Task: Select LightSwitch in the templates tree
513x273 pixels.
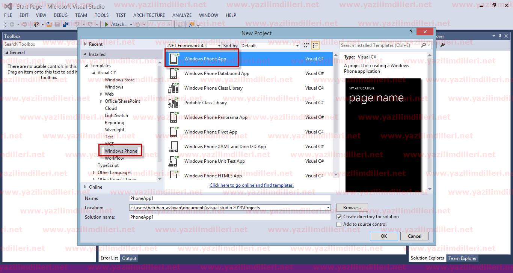Action: (x=116, y=115)
